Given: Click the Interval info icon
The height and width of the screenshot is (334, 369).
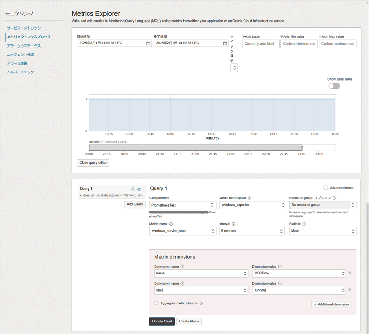Looking at the screenshot, I should coord(233,224).
